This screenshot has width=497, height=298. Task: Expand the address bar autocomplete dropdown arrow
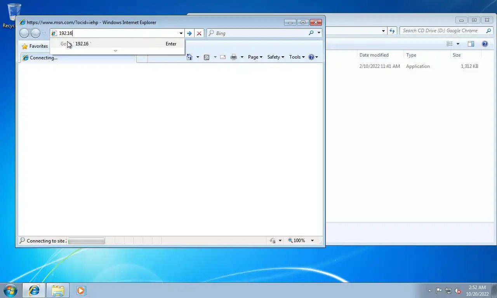click(x=181, y=33)
